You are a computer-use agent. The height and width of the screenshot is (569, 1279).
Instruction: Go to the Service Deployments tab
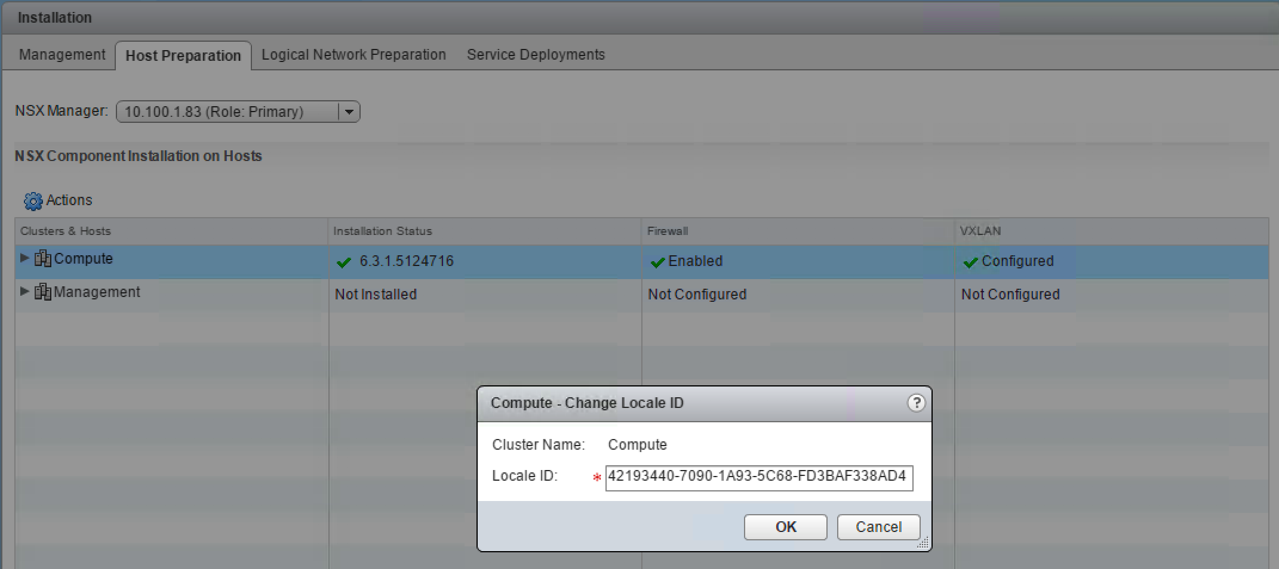[536, 55]
